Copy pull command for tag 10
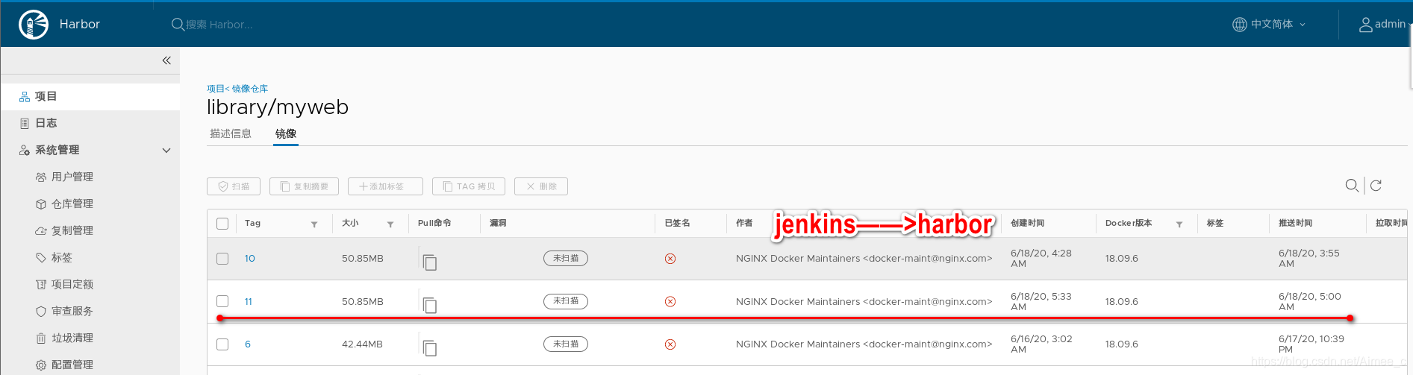1413x375 pixels. tap(429, 262)
